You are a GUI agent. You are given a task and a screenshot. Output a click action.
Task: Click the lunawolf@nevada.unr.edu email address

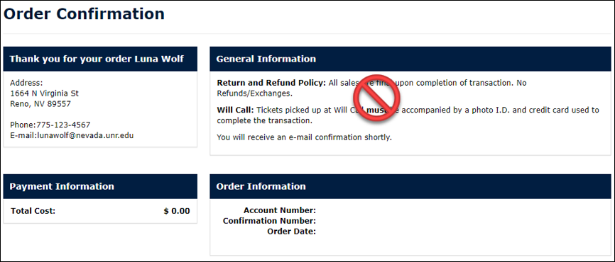click(x=85, y=135)
